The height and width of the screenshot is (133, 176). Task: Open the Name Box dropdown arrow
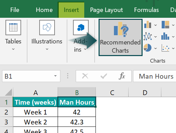pos(55,76)
